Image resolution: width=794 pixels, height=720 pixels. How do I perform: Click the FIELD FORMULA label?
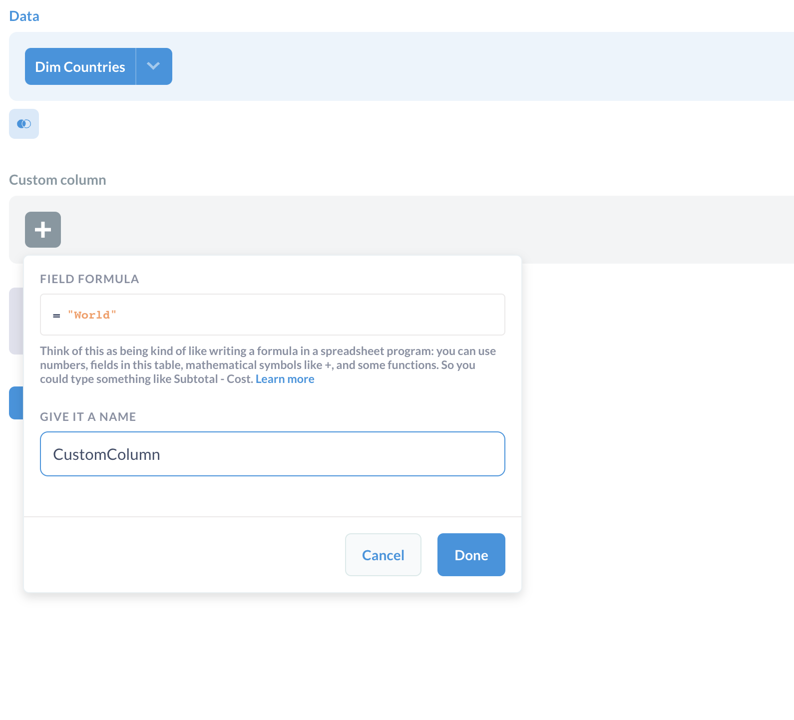pos(89,279)
